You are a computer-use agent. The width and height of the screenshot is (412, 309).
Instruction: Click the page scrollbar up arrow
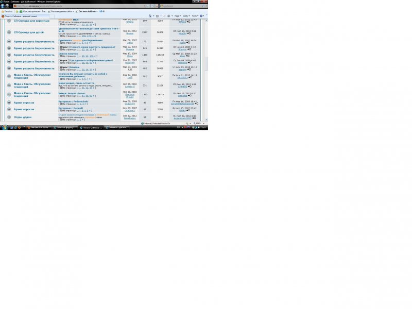click(x=207, y=20)
